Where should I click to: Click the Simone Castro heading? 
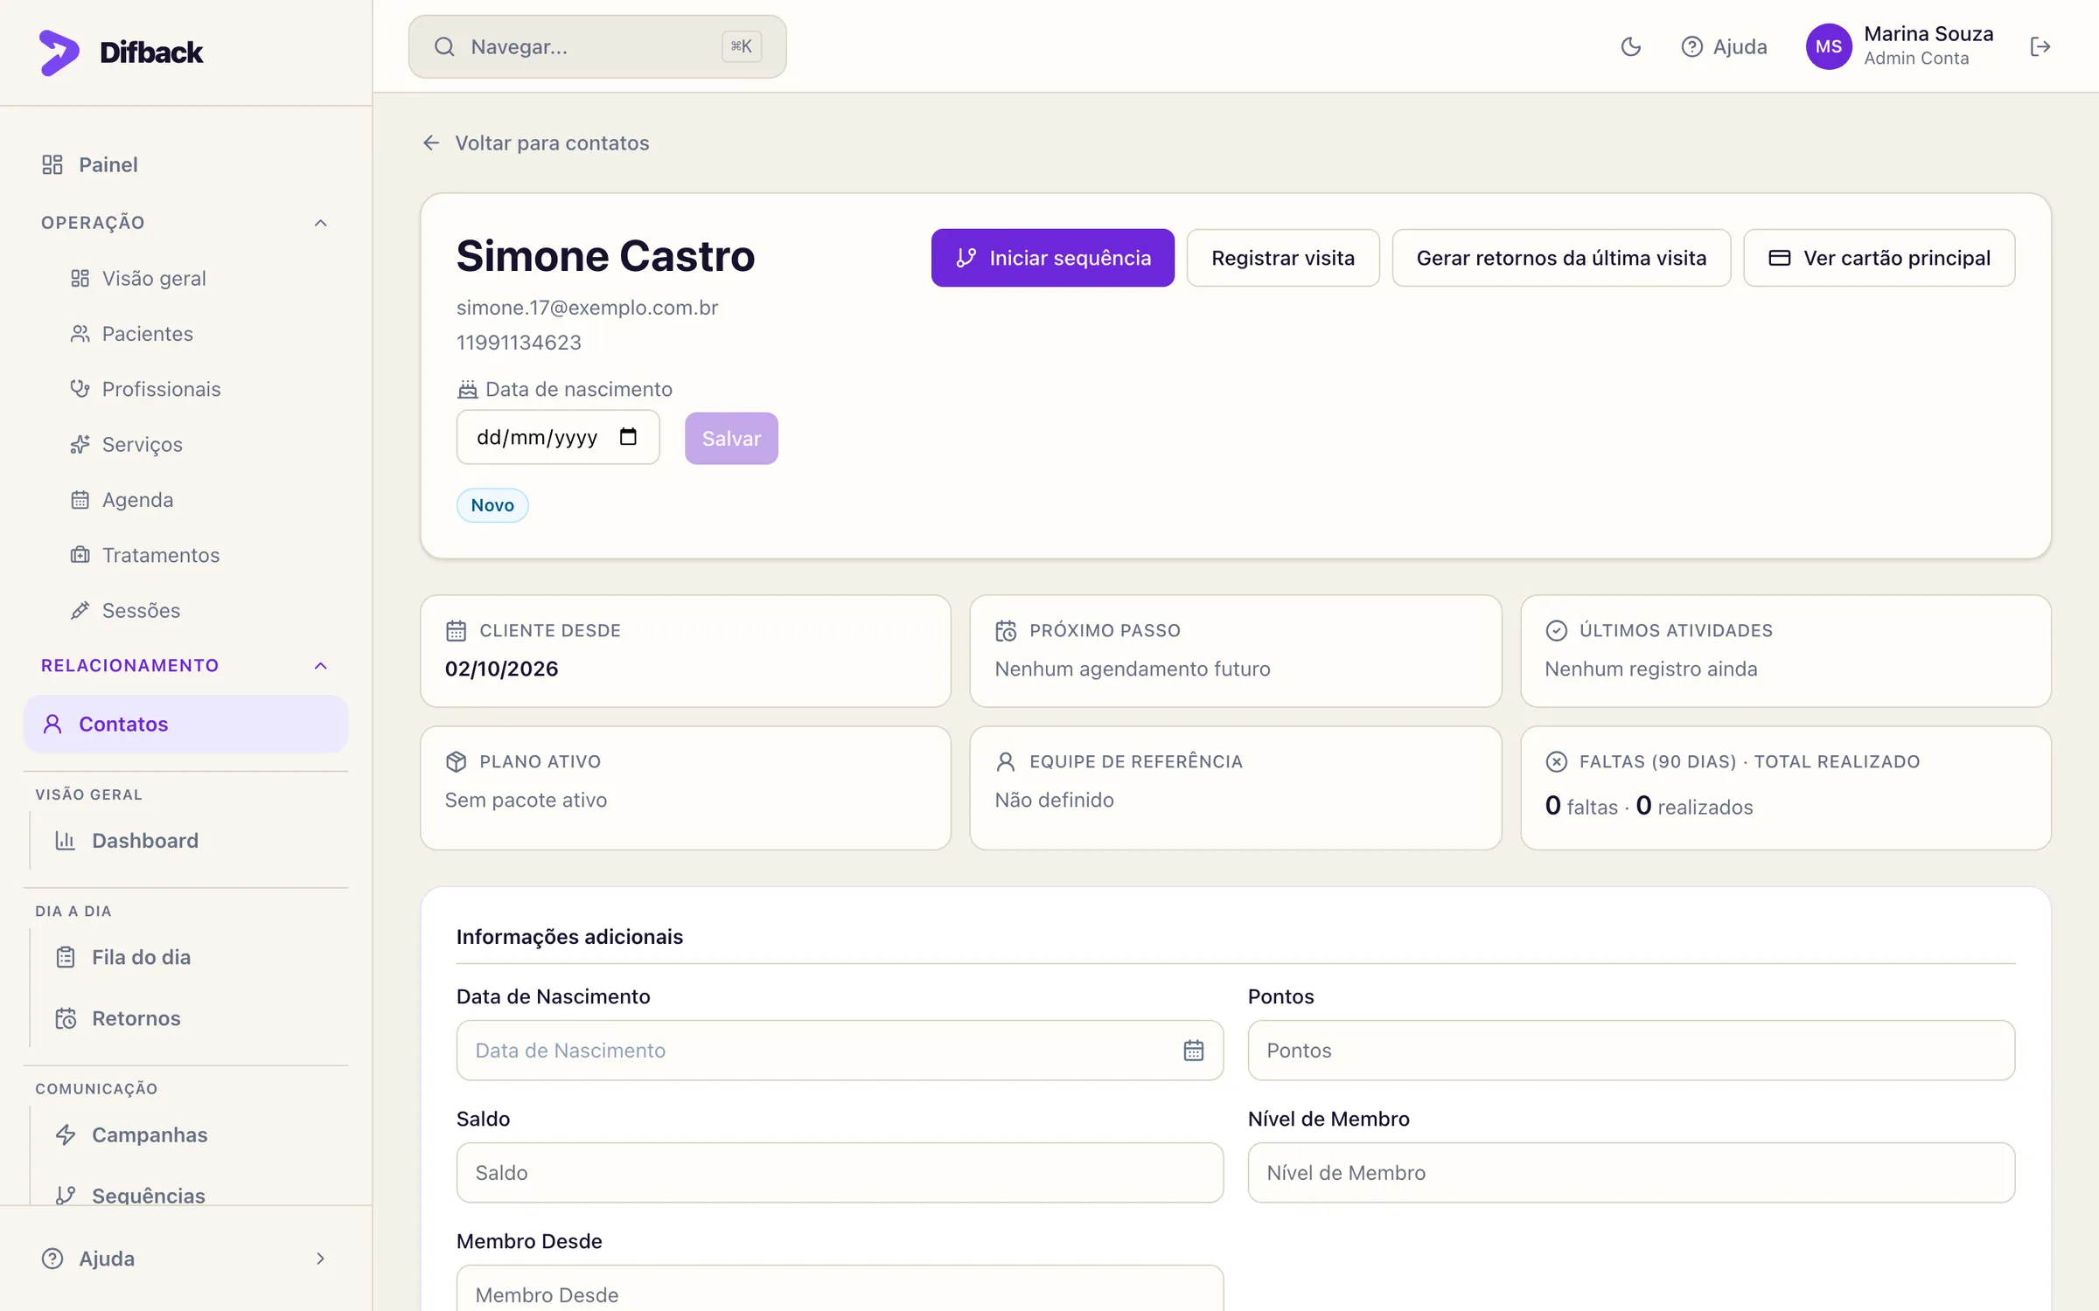pos(605,256)
